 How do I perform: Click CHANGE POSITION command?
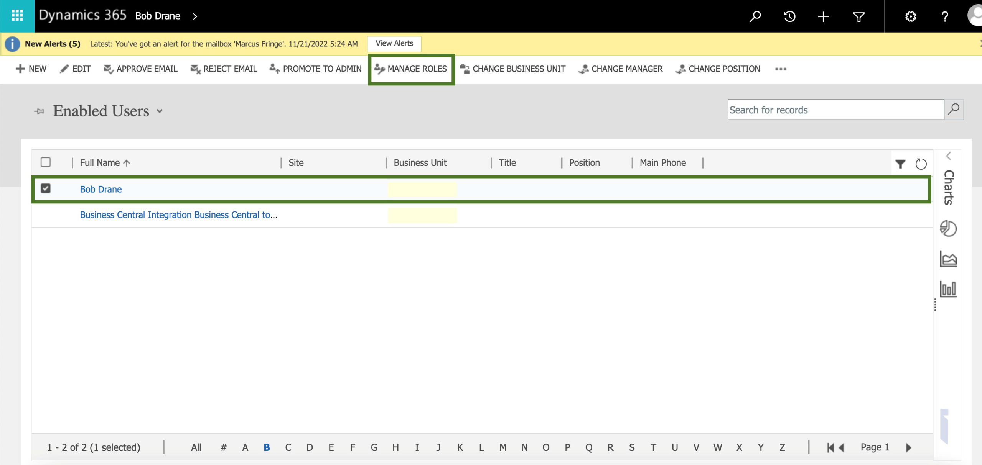(718, 69)
